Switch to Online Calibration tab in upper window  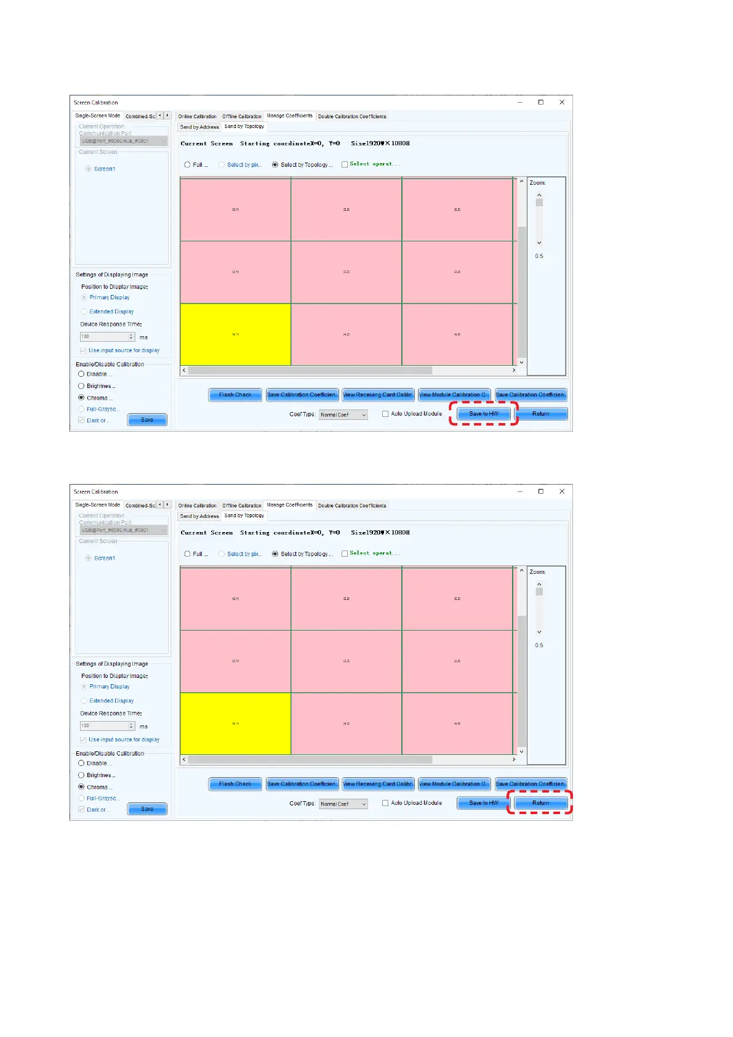(197, 116)
